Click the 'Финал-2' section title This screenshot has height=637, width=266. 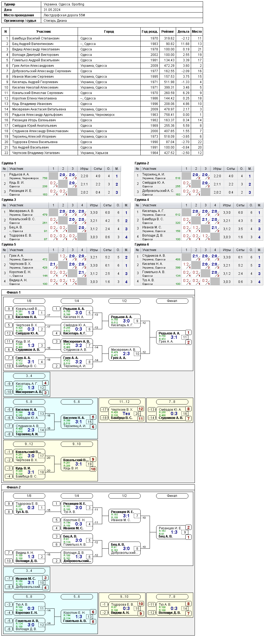click(14, 487)
